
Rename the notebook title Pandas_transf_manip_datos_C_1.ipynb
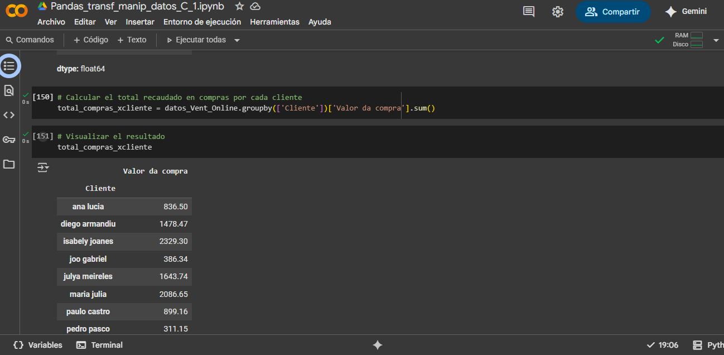click(x=137, y=6)
